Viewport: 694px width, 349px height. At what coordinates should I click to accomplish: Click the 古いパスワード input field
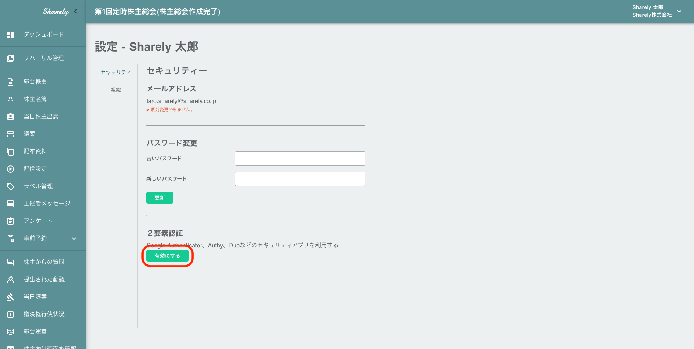(300, 159)
